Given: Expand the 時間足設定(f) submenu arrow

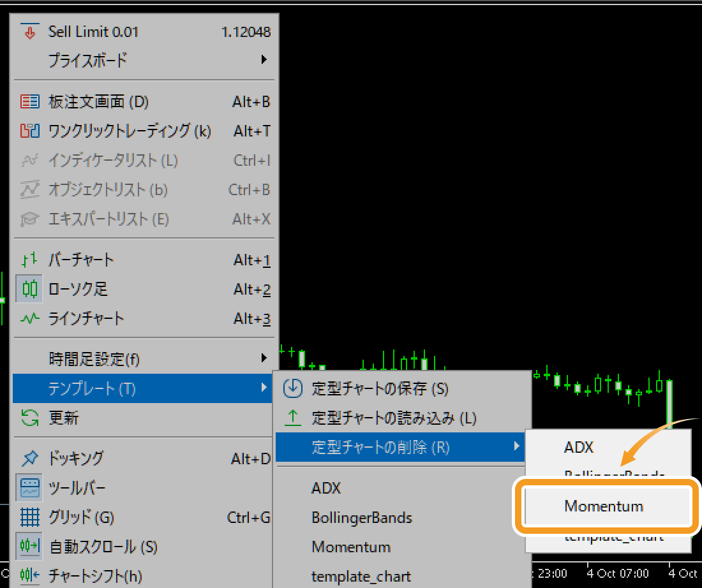Looking at the screenshot, I should click(x=264, y=358).
